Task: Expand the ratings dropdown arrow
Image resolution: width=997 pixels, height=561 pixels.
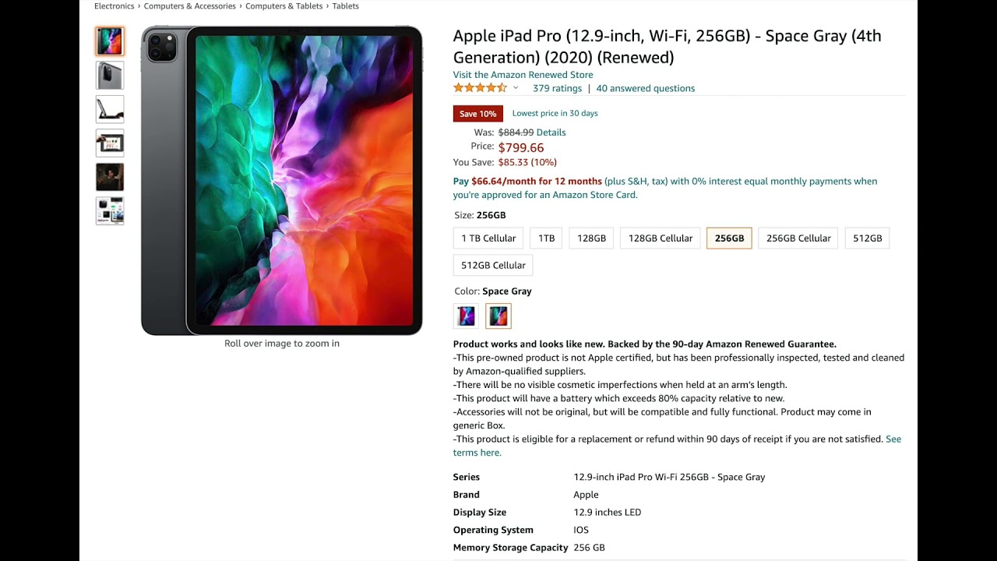Action: (516, 88)
